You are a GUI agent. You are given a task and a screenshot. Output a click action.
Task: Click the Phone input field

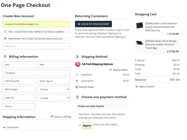pyautogui.click(x=19, y=107)
